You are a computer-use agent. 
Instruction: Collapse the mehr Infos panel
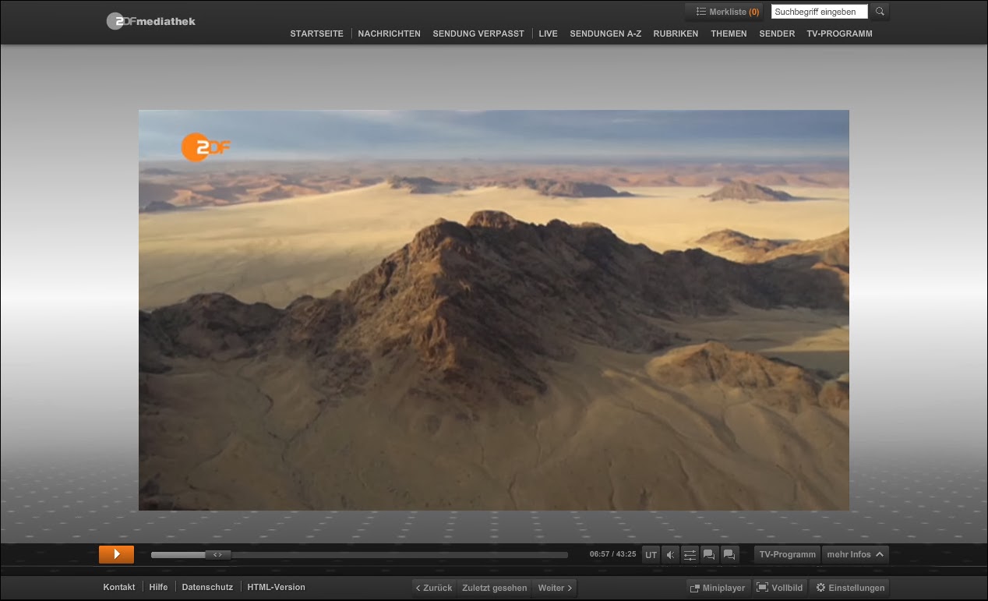coord(855,554)
